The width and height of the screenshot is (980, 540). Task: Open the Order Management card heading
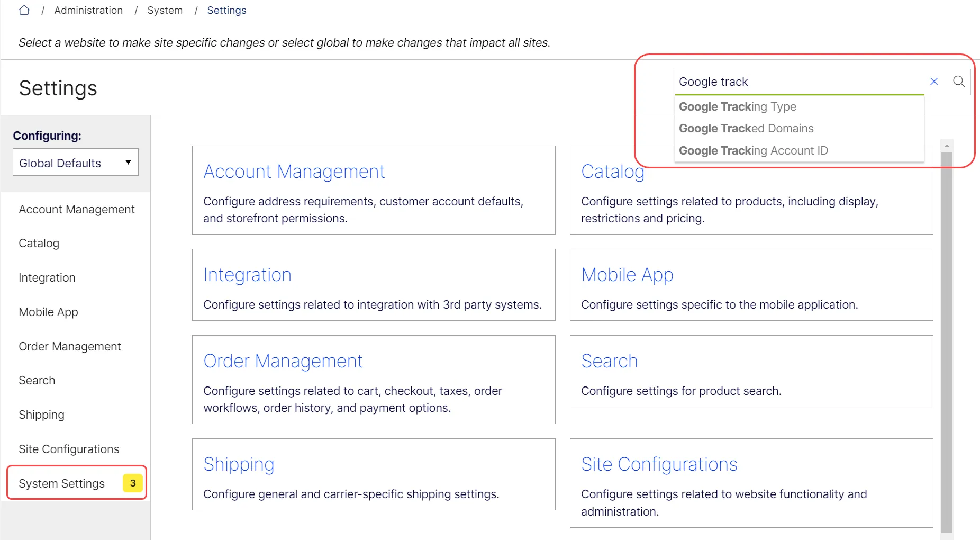283,361
